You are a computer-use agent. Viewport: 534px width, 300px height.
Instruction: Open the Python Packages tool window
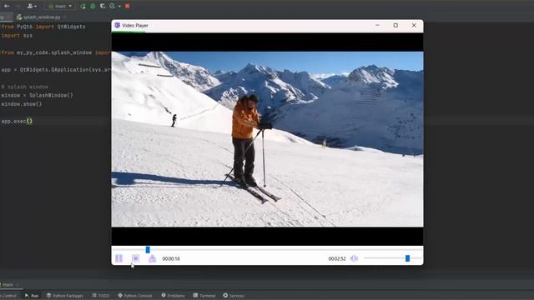pos(65,296)
